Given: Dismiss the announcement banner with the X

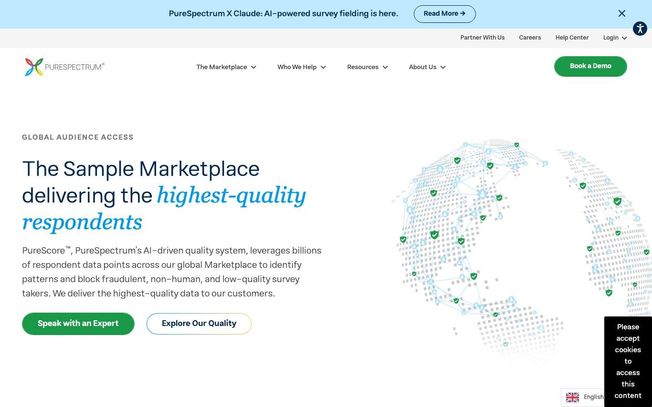Looking at the screenshot, I should coord(622,14).
